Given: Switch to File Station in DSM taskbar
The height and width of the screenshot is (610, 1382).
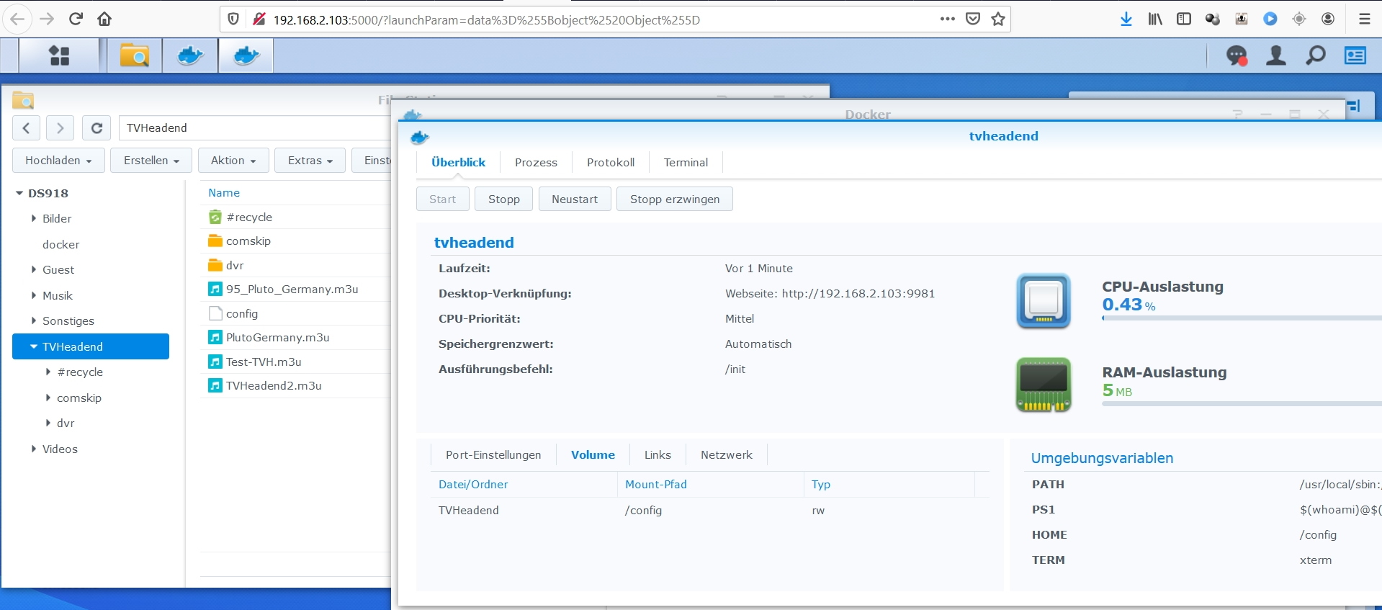Looking at the screenshot, I should 135,55.
